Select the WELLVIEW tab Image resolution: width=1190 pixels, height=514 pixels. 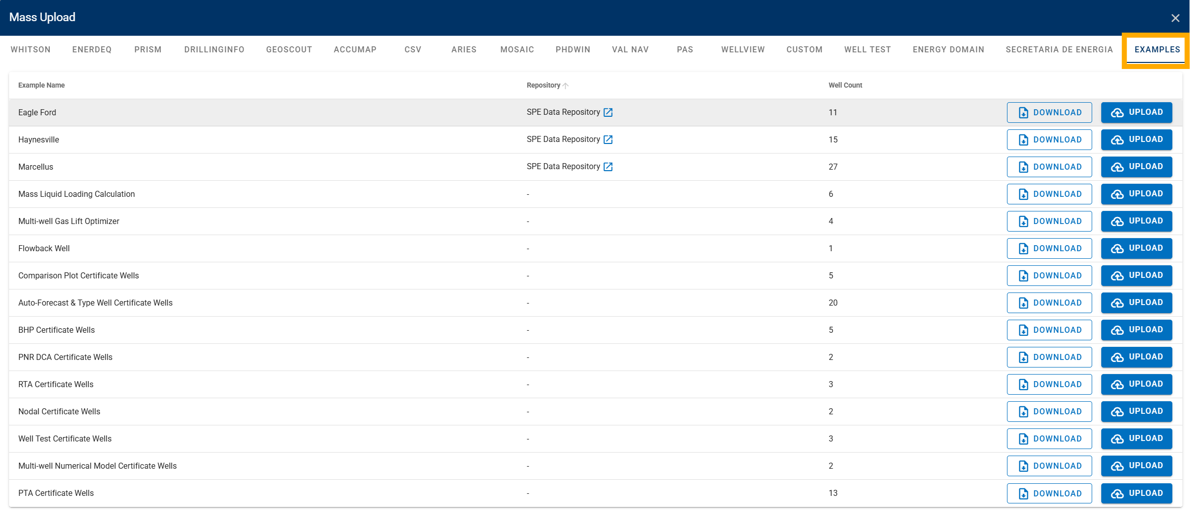(743, 49)
